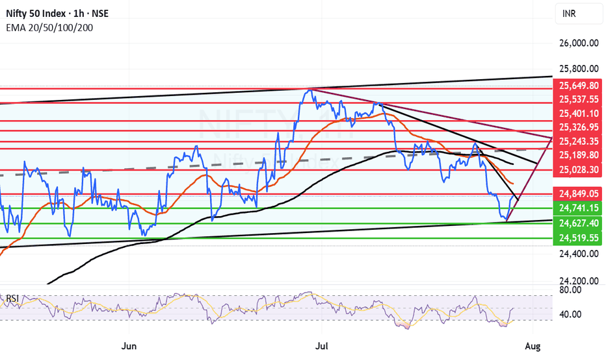Select the 25,649.80 red price label
The image size is (606, 357).
click(578, 86)
